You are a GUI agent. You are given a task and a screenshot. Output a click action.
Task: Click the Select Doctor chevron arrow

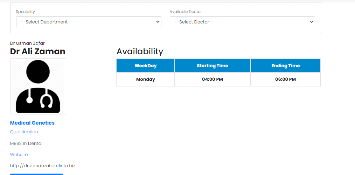click(312, 22)
